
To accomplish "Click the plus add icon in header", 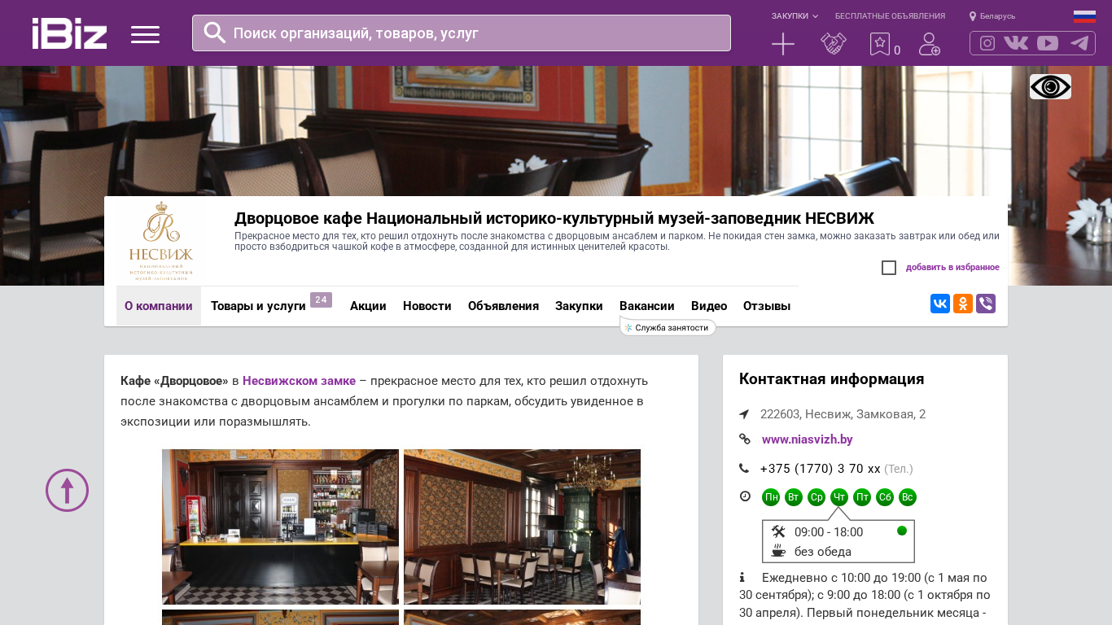I will coord(782,44).
